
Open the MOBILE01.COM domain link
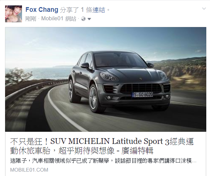click(x=29, y=170)
